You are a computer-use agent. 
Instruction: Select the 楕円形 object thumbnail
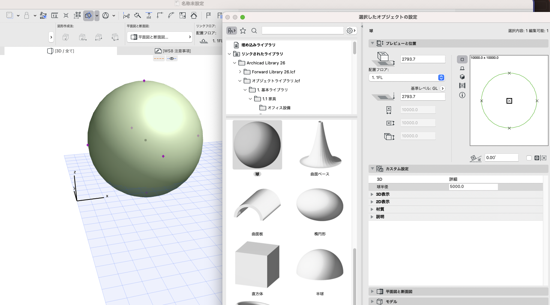[320, 204]
